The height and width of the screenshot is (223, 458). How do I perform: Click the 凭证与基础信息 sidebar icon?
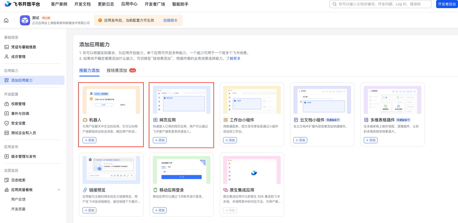[7, 47]
